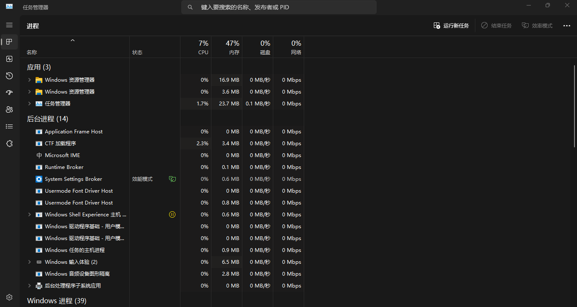The width and height of the screenshot is (577, 307).
Task: Open the App history page icon
Action: coord(9,76)
